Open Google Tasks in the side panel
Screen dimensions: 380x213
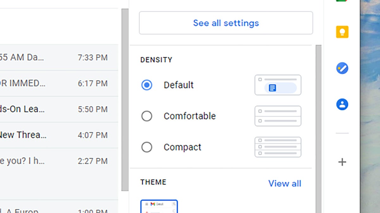pyautogui.click(x=342, y=68)
